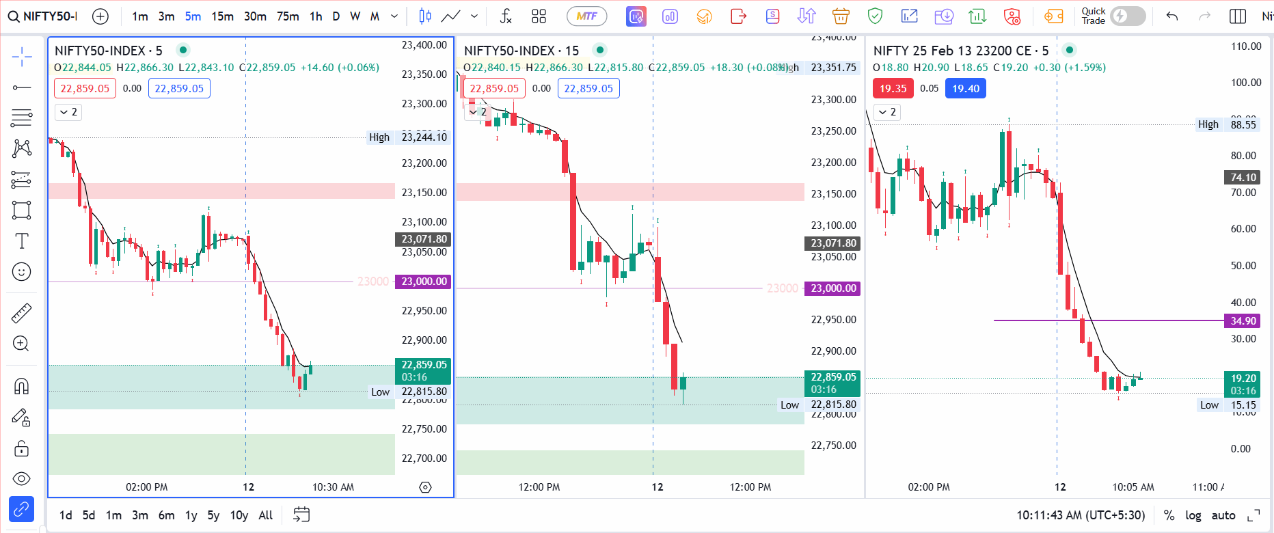
Task: Open the orange wallet add icon
Action: [x=1053, y=16]
